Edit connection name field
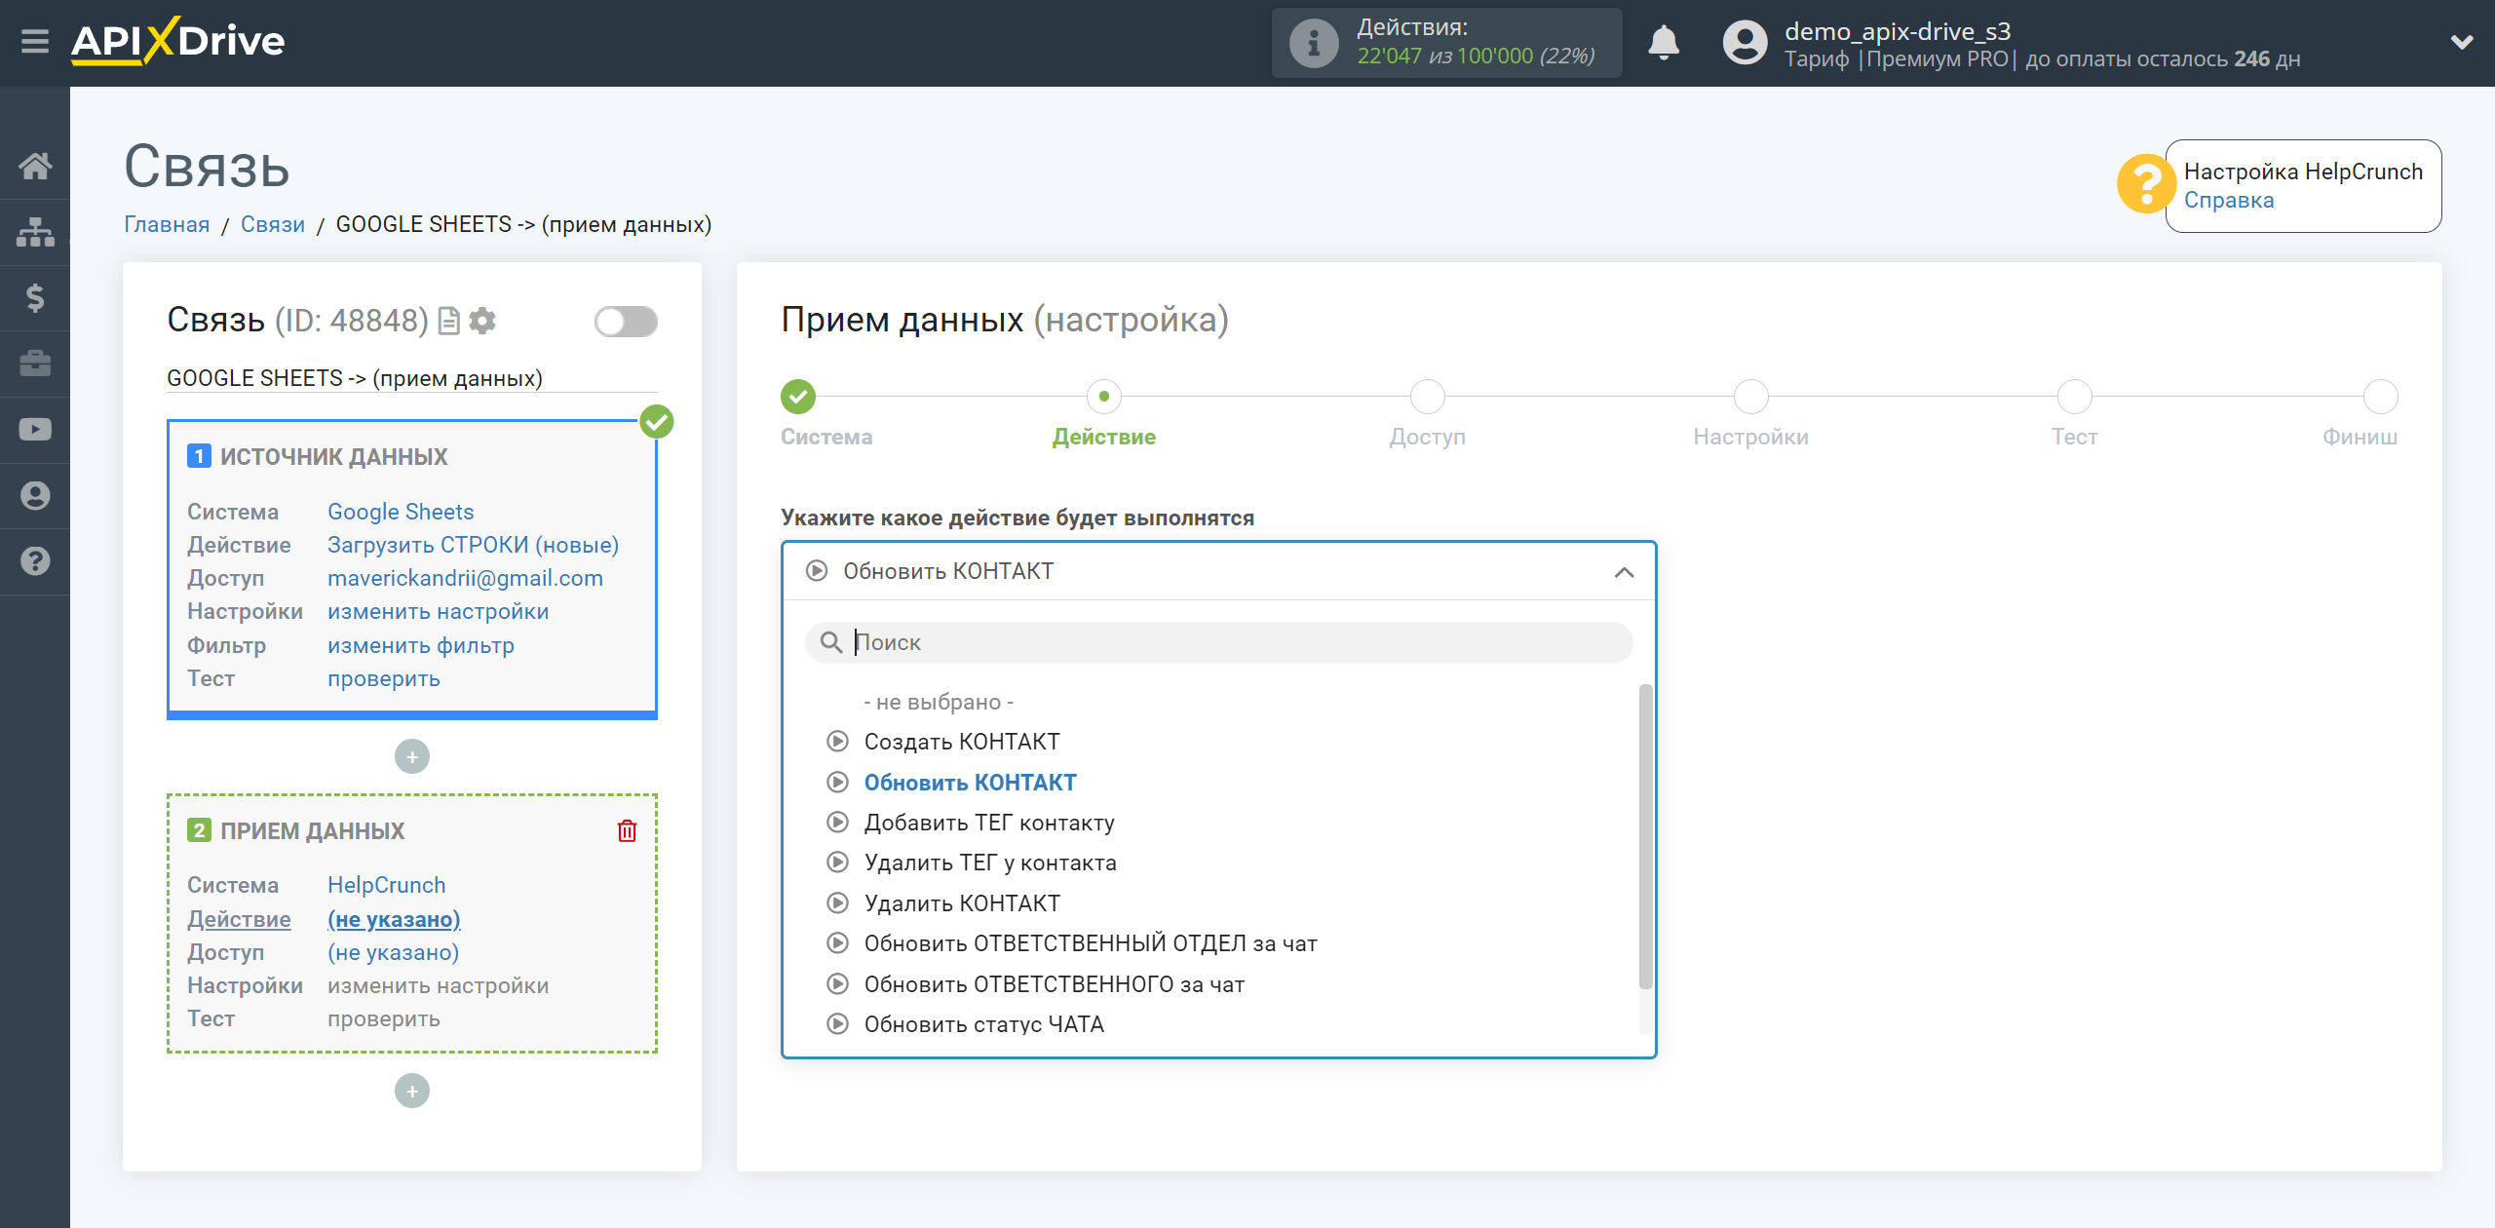Viewport: 2495px width, 1228px height. [x=411, y=378]
